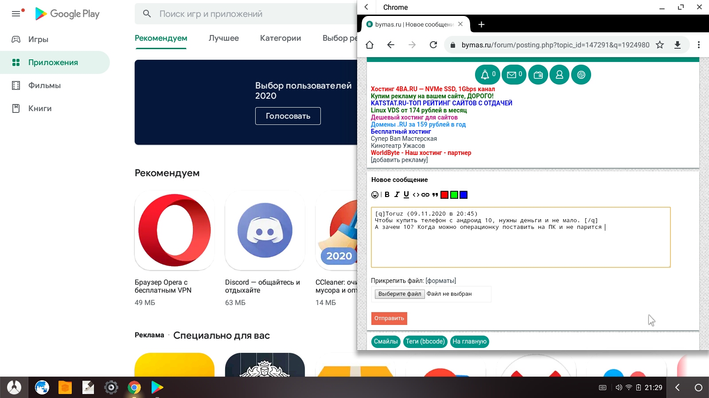Pick the green text color swatch
The image size is (709, 398).
click(454, 195)
